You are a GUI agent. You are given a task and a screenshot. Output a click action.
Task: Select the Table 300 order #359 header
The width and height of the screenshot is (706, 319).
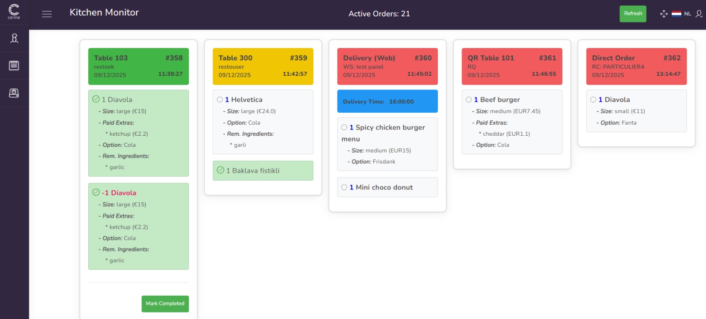coord(263,66)
